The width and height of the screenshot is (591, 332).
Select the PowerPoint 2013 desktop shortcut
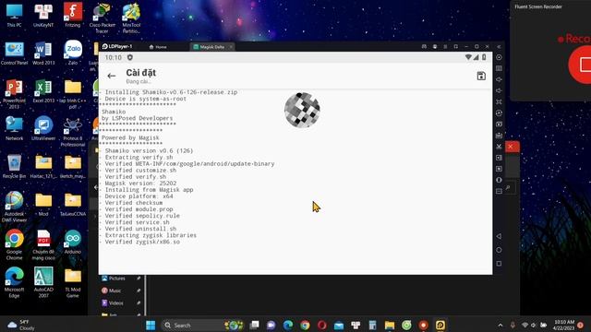(14, 94)
